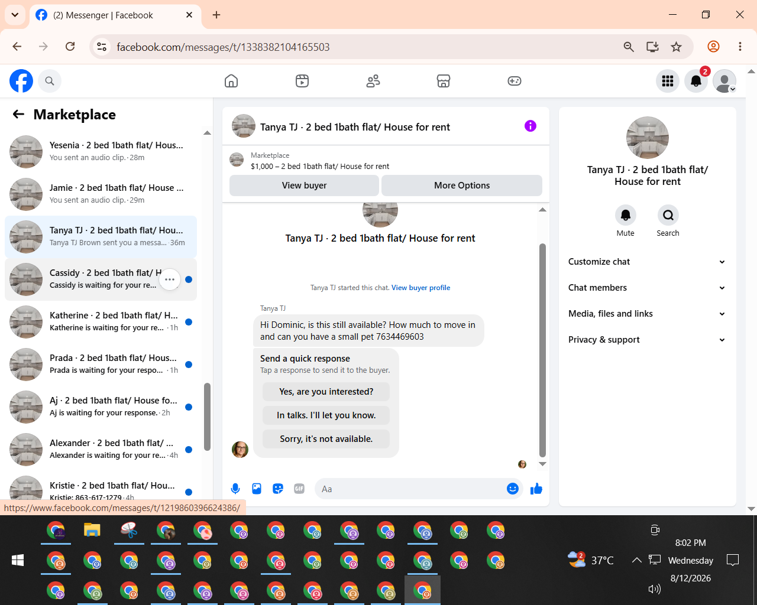
Task: Open Jamie's marketplace chat
Action: (x=101, y=194)
